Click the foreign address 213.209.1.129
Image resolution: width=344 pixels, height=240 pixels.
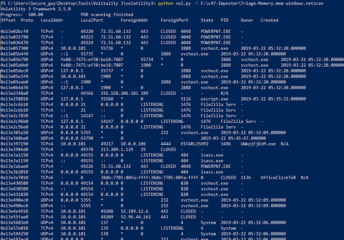[117, 149]
